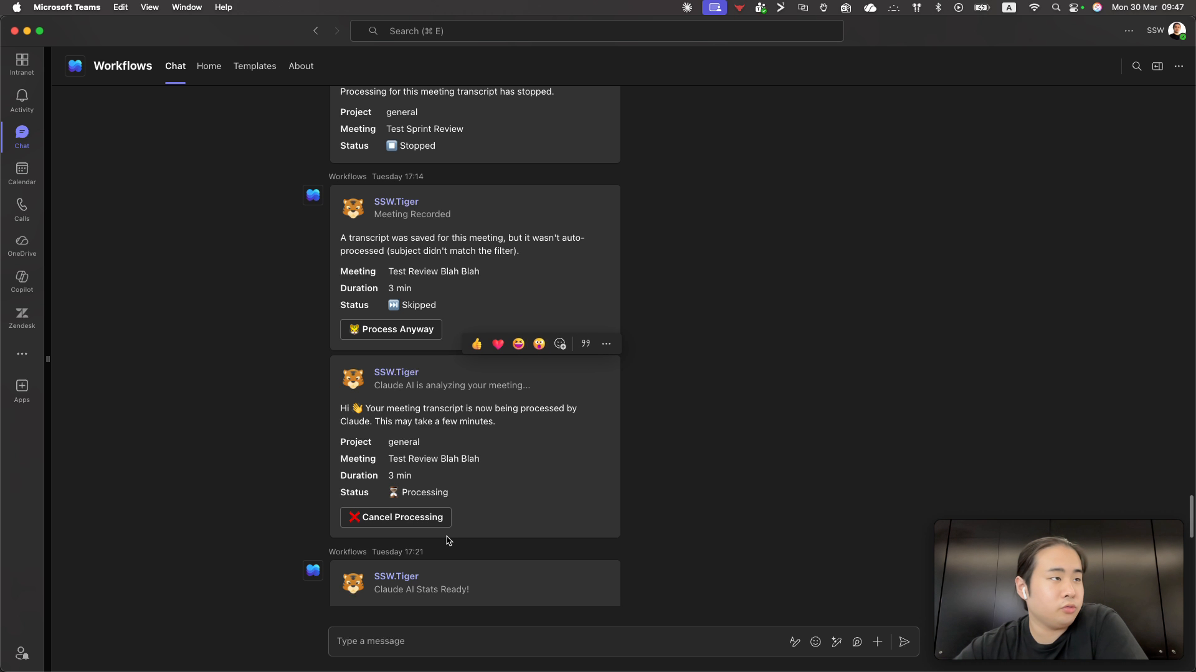This screenshot has height=672, width=1196.
Task: Show more apps via sidebar ellipsis
Action: point(22,353)
